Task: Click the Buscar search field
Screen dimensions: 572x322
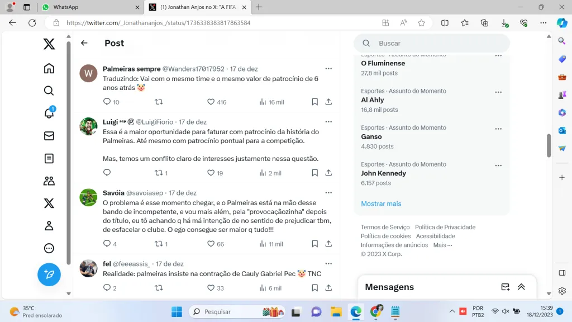Action: click(x=436, y=43)
